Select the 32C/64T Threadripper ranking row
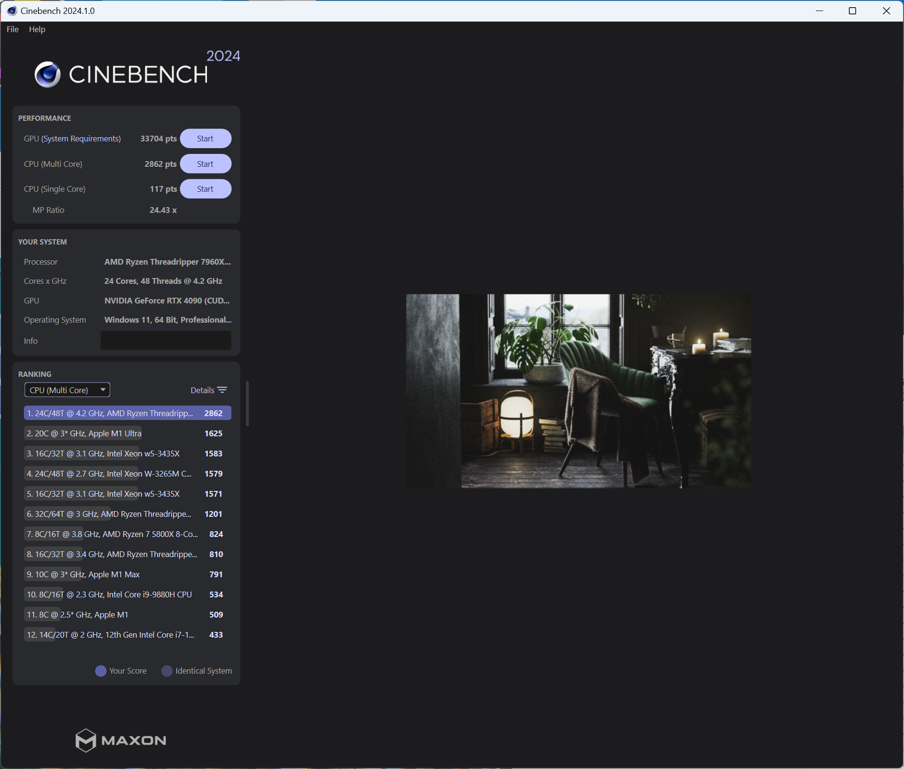 click(x=127, y=513)
